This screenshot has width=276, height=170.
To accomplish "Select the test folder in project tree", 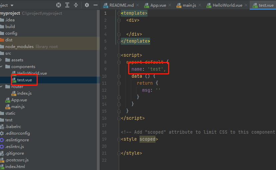I will pyautogui.click(x=9, y=120).
